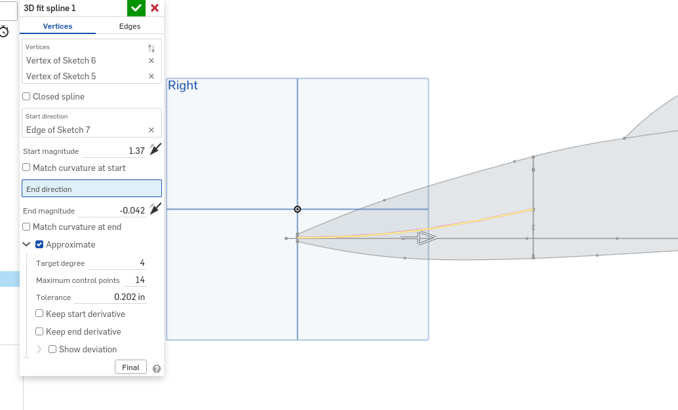Edit the Tolerance value field
Viewport: 678px width, 410px height.
click(118, 297)
